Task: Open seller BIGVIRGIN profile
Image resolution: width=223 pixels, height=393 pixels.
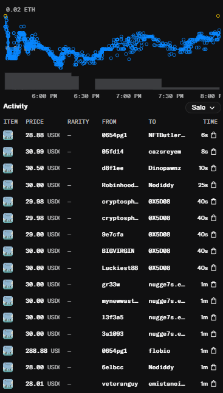Action: click(118, 251)
